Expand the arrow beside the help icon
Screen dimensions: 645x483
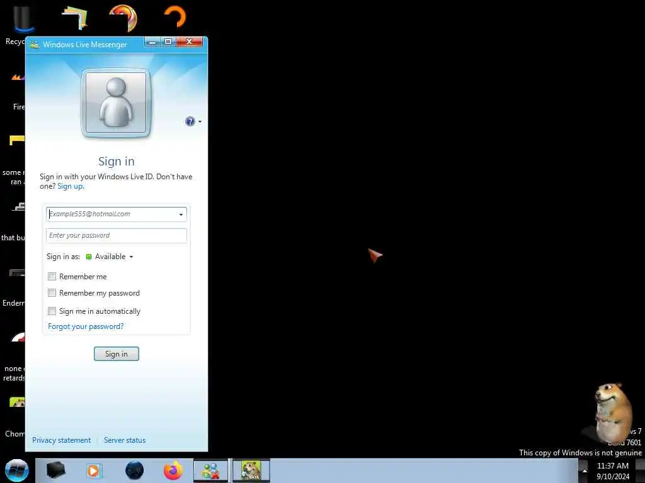point(200,121)
